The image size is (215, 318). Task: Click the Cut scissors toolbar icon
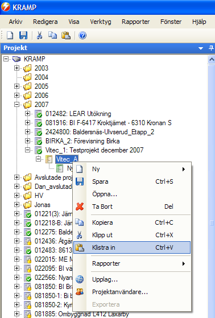coord(39,35)
